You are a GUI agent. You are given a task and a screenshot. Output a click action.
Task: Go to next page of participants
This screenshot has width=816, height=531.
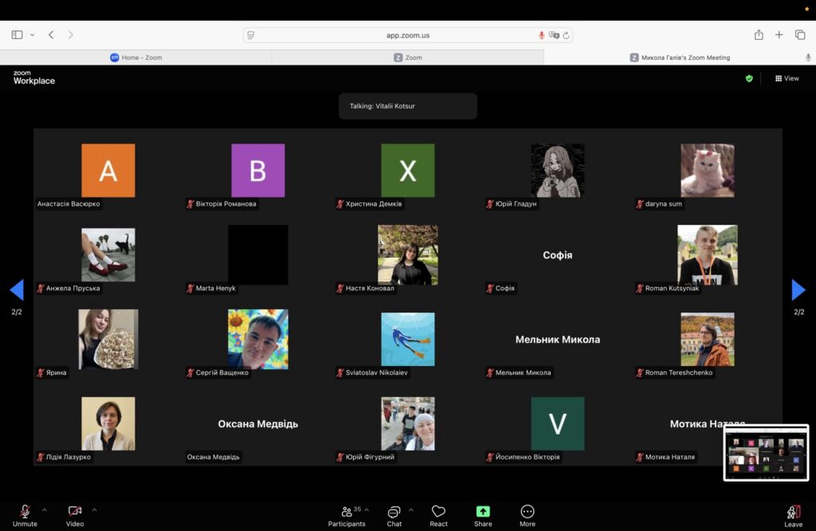(798, 290)
